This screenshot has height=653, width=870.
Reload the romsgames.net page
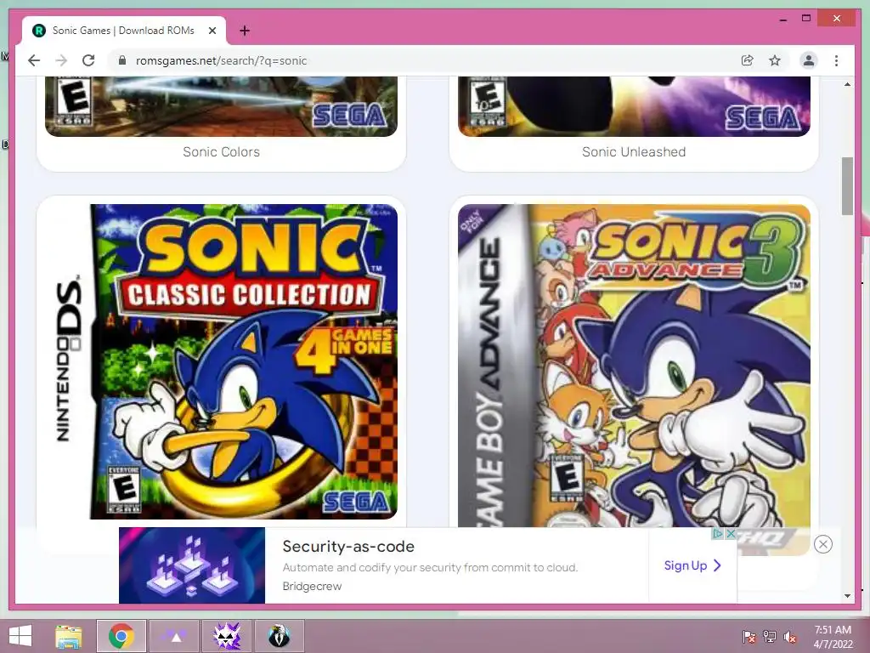coord(88,60)
